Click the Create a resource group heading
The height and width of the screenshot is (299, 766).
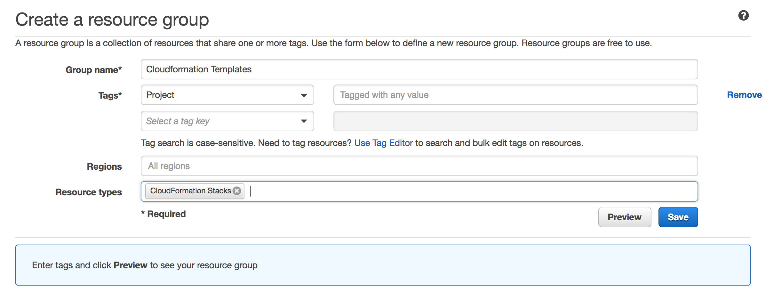pos(112,20)
